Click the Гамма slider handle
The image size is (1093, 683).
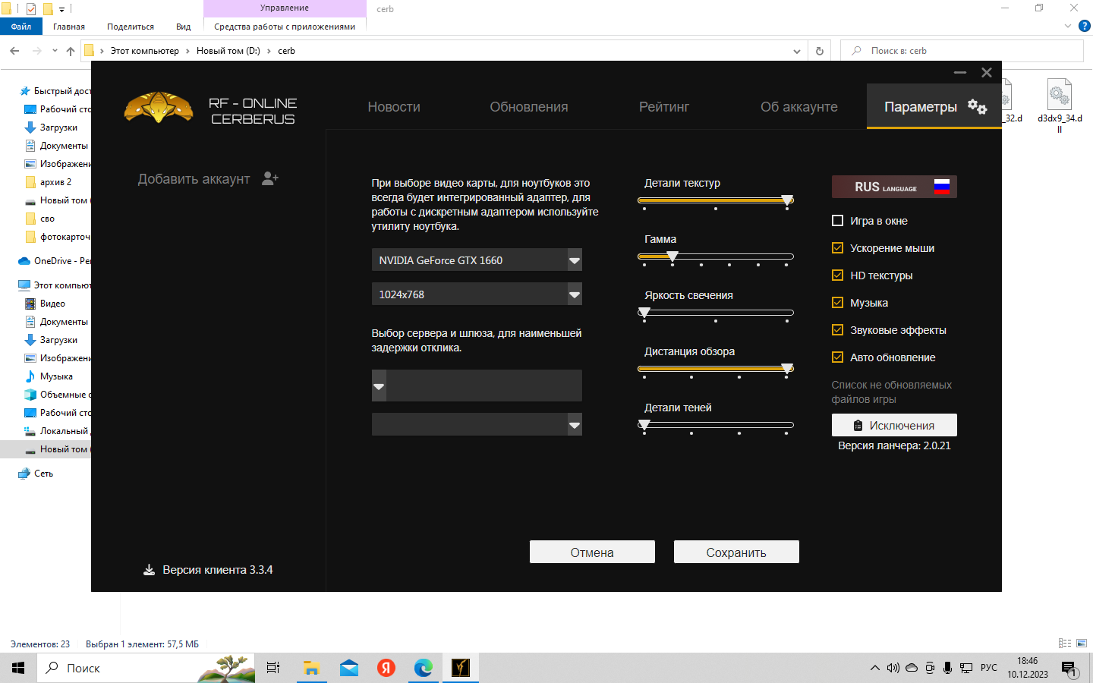[x=672, y=257]
